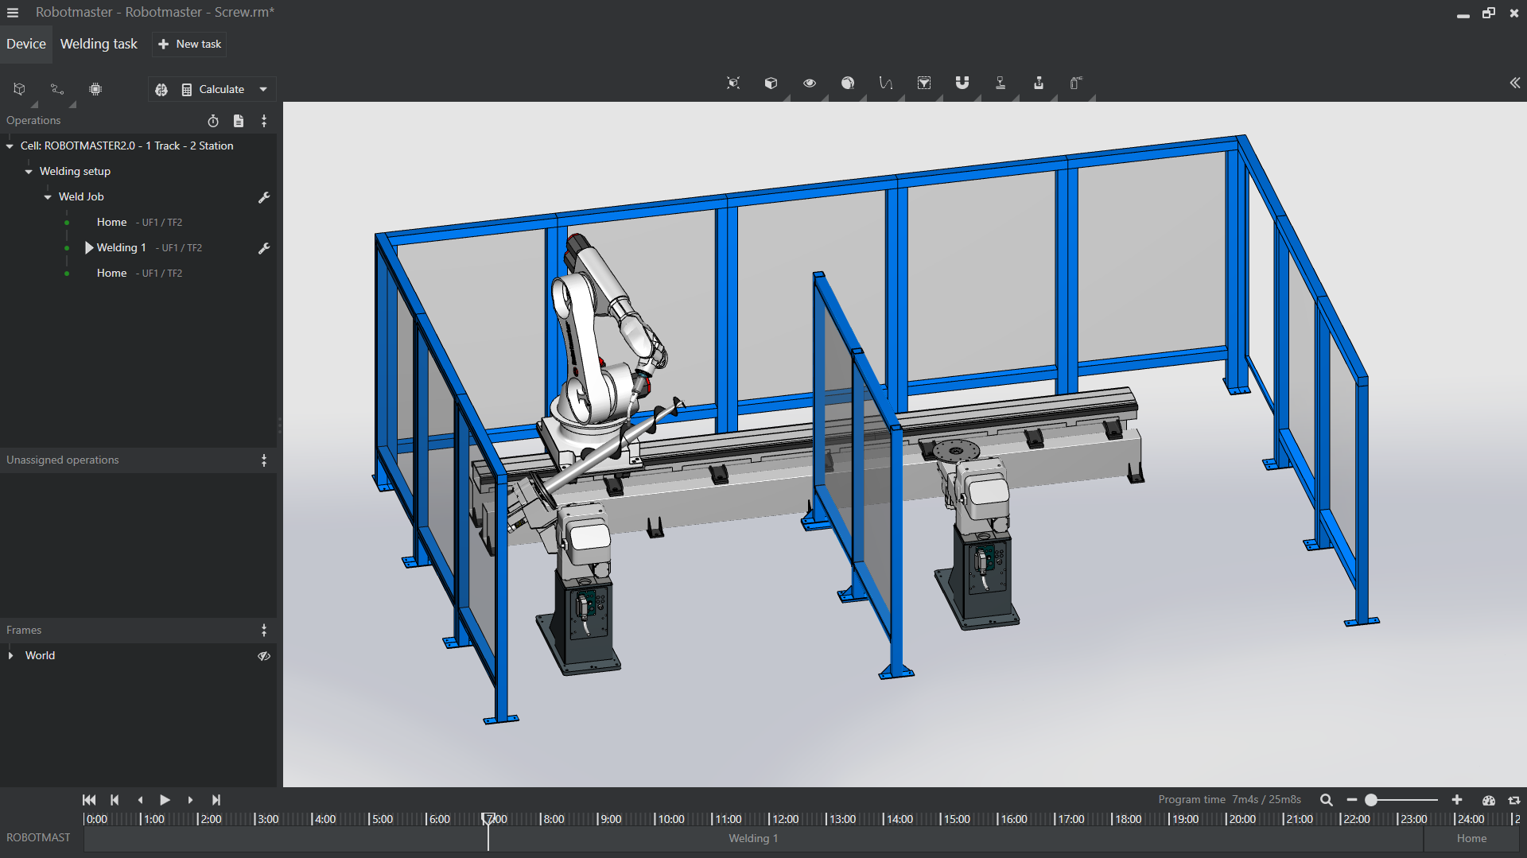Click the stopwatch icon in Operations
Screen dimensions: 1527x858
tap(213, 121)
